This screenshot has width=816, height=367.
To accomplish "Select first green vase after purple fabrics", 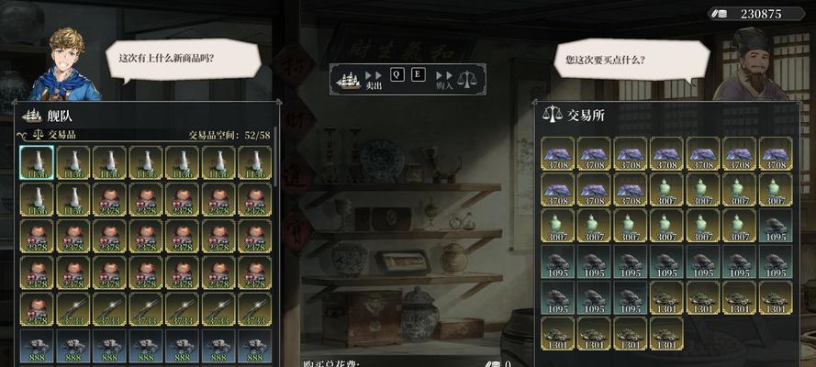I will tap(666, 190).
